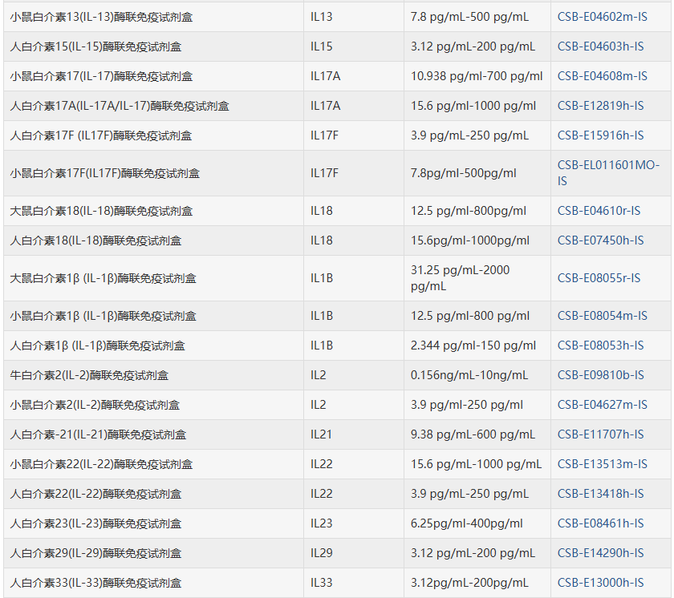Select product name 人白介素22(IL-22)酶联免疫试剂盒

[x=95, y=494]
